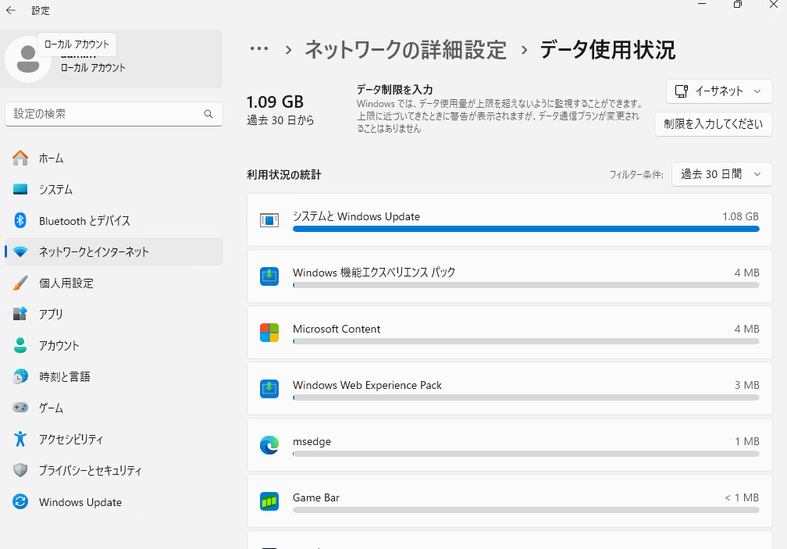Click the ethernet monitor icon in dropdown
Viewport: 787px width, 549px height.
pos(681,91)
